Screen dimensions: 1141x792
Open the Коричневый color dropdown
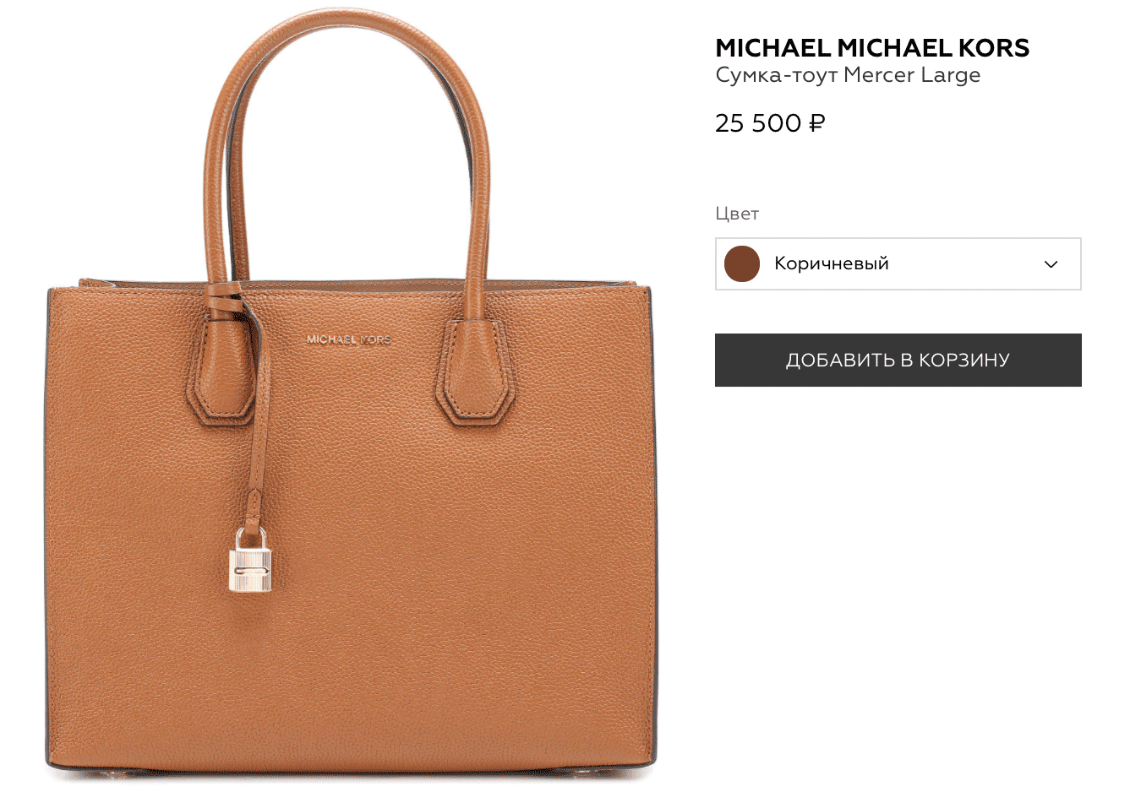click(898, 264)
